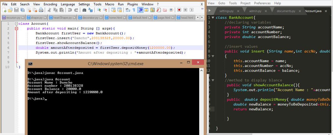Toggle the Indent Guide toolbar button
333x135 pixels.
click(x=141, y=10)
